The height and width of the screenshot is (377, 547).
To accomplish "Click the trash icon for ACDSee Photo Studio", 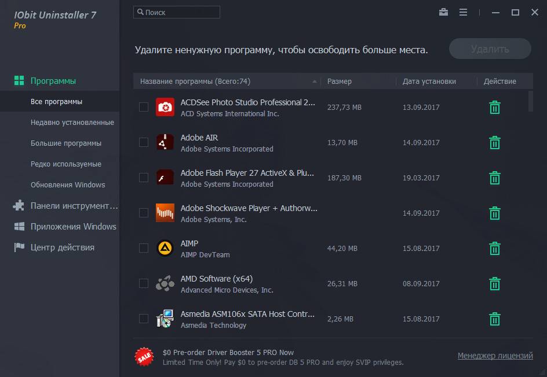I will tap(494, 108).
